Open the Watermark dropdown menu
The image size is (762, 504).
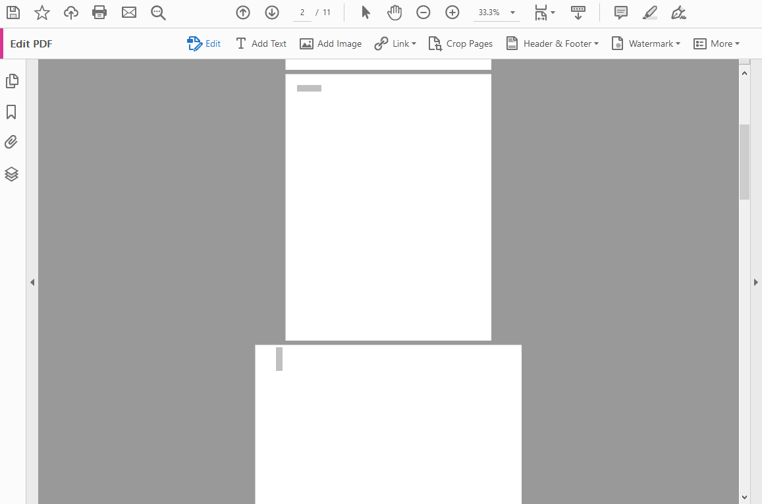(x=646, y=43)
